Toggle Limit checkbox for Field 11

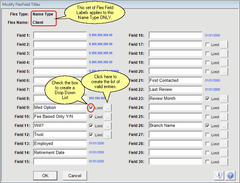[91, 126]
